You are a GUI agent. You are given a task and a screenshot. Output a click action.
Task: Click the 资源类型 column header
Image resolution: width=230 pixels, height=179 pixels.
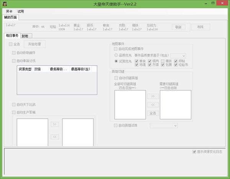coord(25,69)
